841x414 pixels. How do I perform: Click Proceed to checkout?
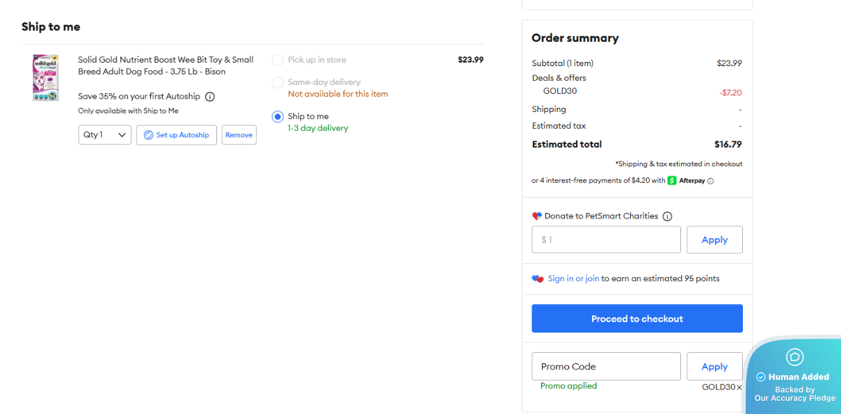click(x=637, y=319)
